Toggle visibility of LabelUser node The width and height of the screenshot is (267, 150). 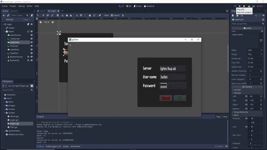[x=32, y=42]
